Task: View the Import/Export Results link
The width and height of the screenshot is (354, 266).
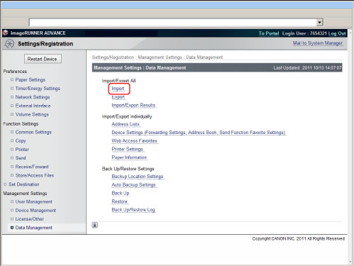Action: tap(133, 105)
